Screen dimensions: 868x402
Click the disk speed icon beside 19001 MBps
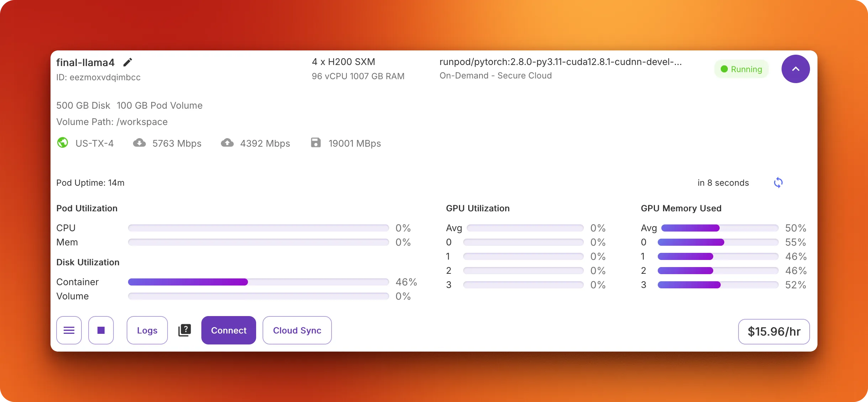point(315,142)
